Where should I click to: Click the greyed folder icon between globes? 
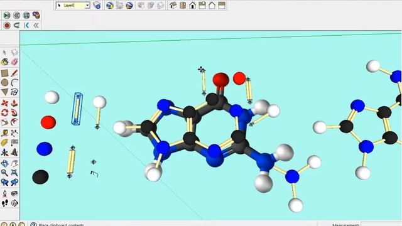click(x=120, y=6)
